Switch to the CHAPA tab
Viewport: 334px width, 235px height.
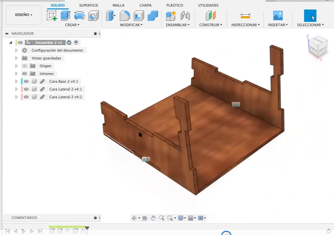(x=145, y=5)
